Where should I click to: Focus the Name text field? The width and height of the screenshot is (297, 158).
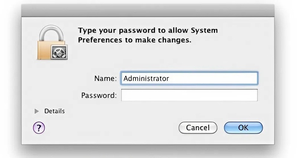(189, 78)
